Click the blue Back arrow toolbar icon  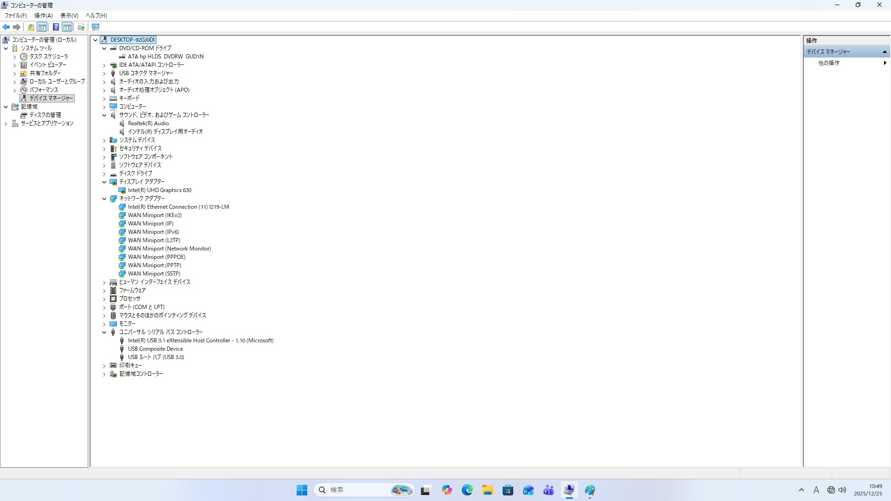[x=6, y=27]
